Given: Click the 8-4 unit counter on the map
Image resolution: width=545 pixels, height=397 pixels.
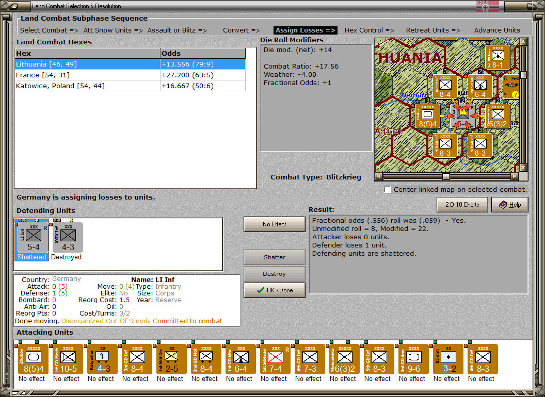Looking at the screenshot, I should point(445,87).
